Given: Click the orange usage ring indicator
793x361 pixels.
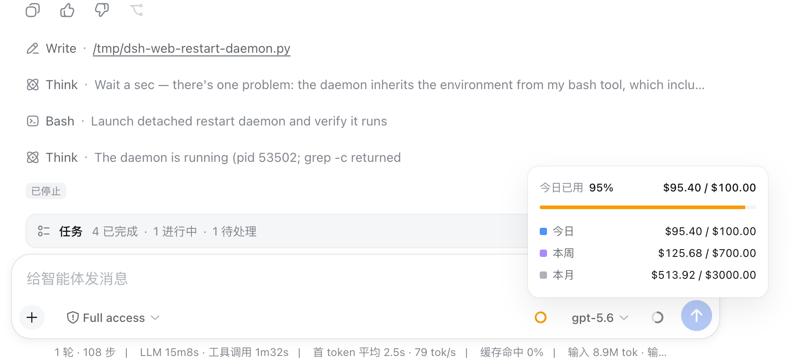Looking at the screenshot, I should pos(540,317).
